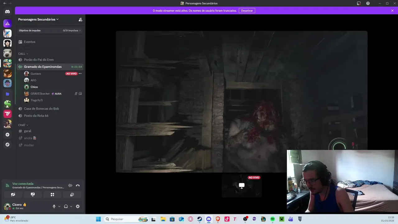Open File Explorer from taskbar
Viewport: 398px width, 224px height.
click(x=163, y=219)
